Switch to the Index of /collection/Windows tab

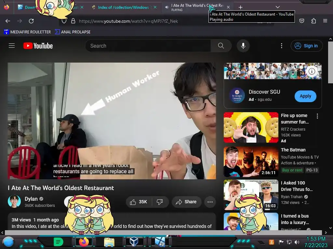point(124,7)
